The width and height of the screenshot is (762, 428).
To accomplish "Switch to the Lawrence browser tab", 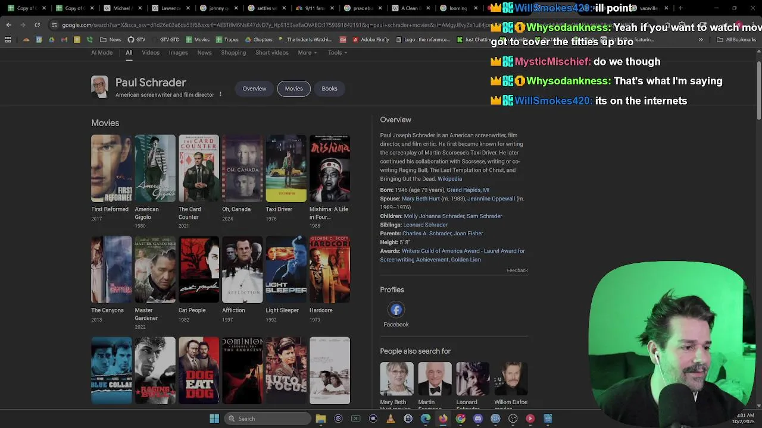I will (170, 8).
